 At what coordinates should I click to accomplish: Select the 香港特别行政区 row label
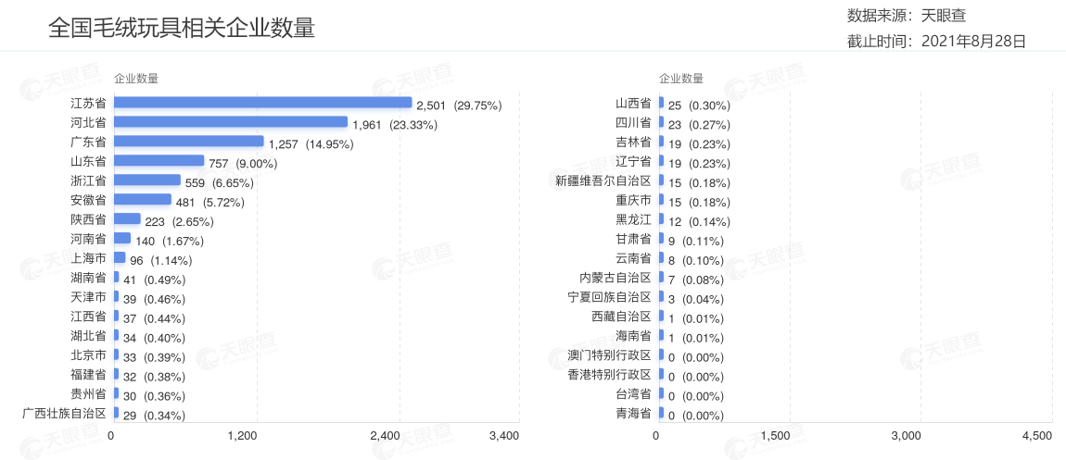[609, 375]
